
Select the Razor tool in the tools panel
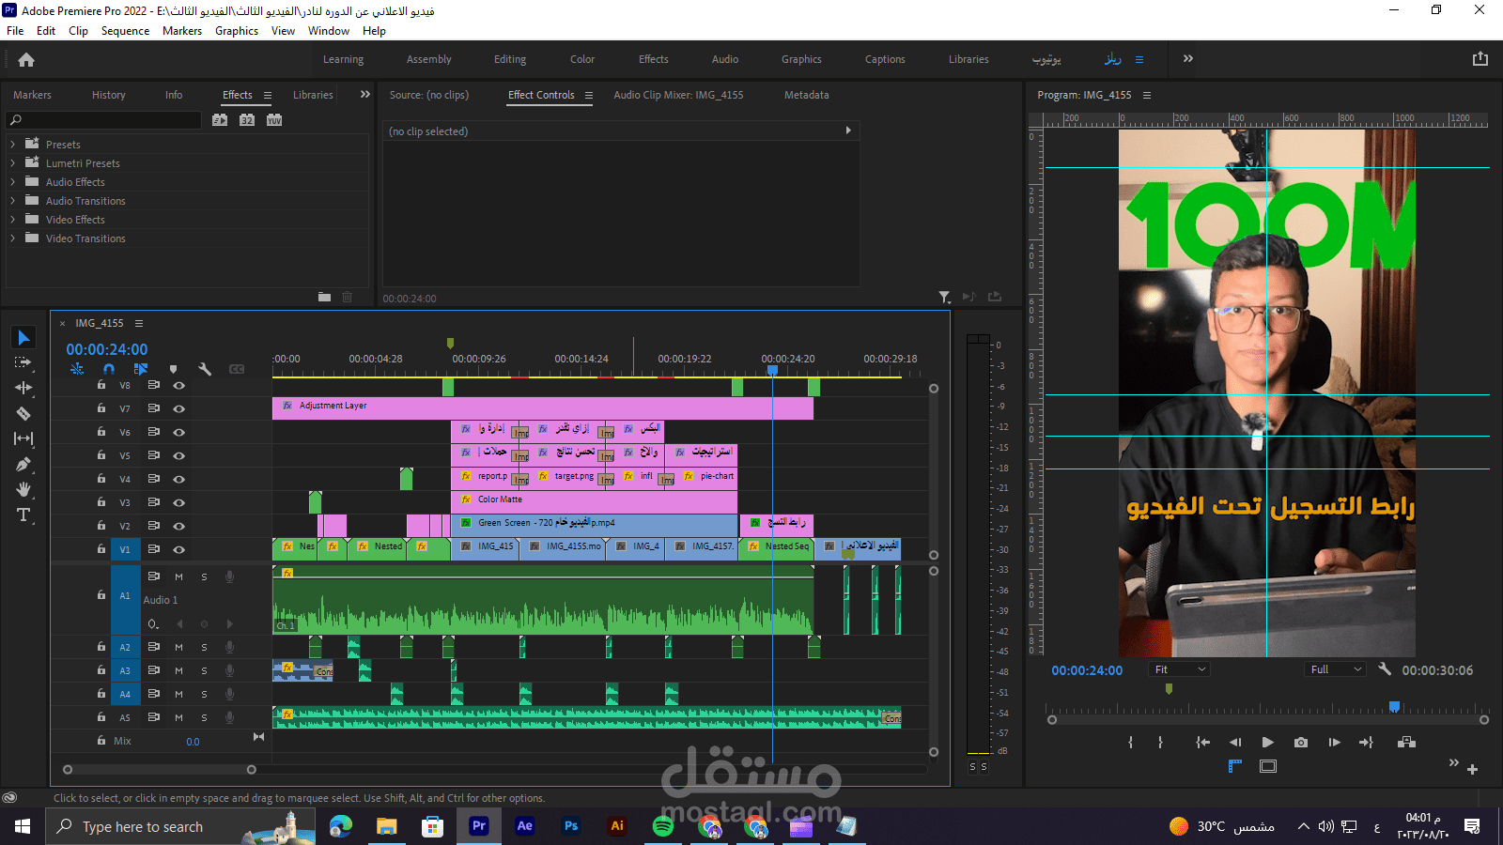pyautogui.click(x=23, y=413)
